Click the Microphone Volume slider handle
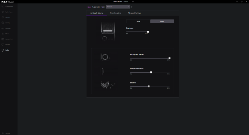The width and height of the screenshot is (249, 135). pos(169,58)
